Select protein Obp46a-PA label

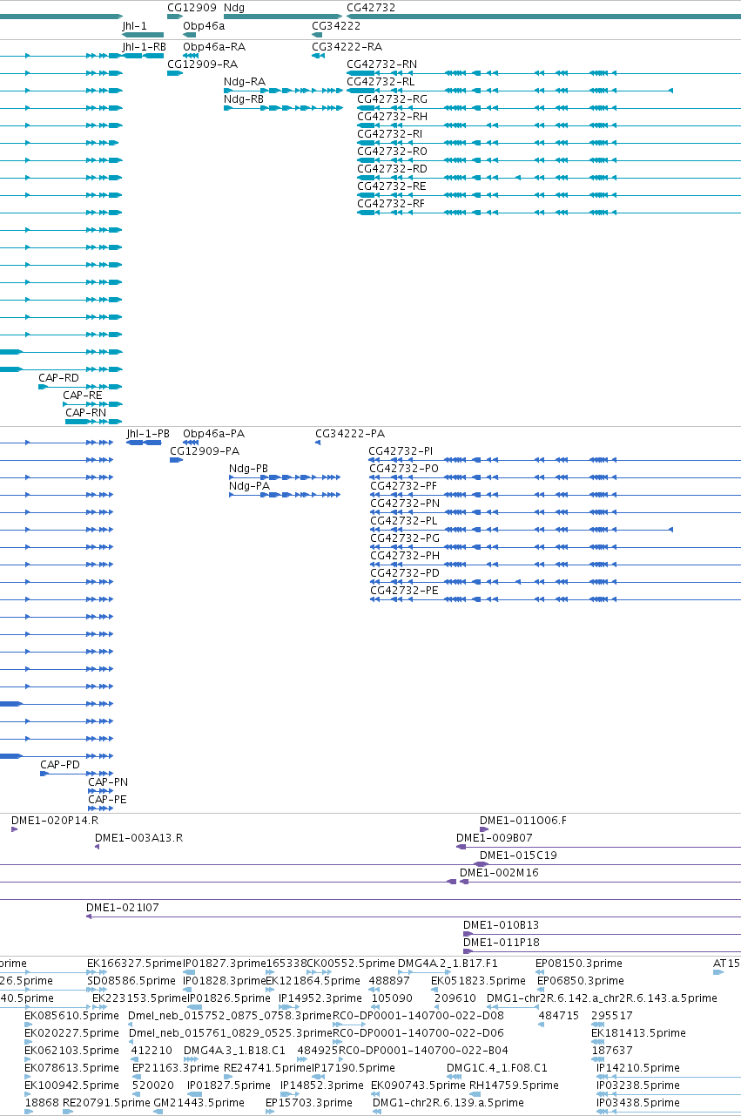[x=214, y=434]
